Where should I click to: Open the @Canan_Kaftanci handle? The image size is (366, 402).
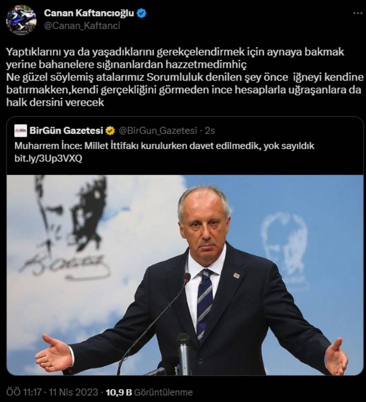82,26
